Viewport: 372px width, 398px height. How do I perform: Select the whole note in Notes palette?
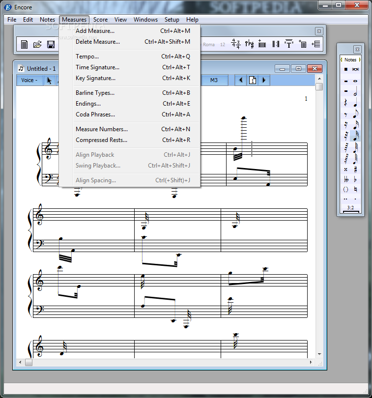click(x=355, y=81)
